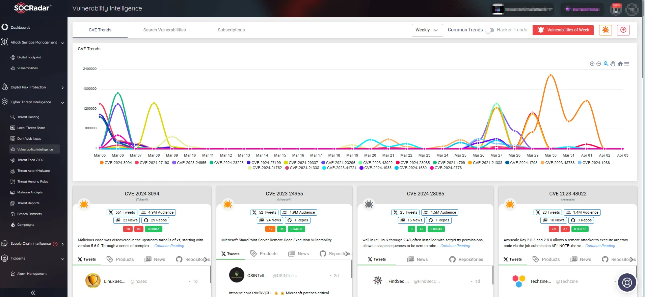Switch to Search Vulnerabilities tab

click(164, 30)
